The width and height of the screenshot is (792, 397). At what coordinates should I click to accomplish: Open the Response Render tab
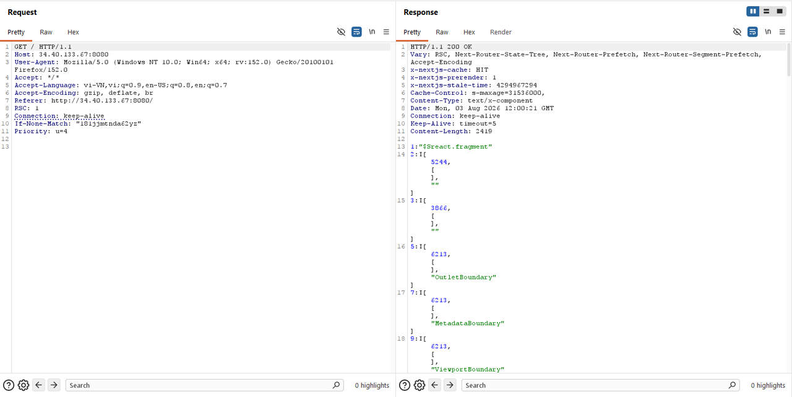pos(501,32)
